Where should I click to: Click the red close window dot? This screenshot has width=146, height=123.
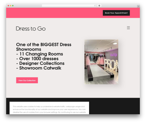click(8, 6)
